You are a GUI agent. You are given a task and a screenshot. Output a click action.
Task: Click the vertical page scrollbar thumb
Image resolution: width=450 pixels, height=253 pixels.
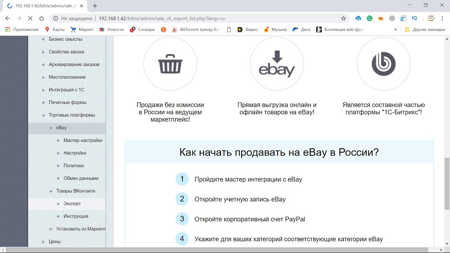click(x=447, y=183)
